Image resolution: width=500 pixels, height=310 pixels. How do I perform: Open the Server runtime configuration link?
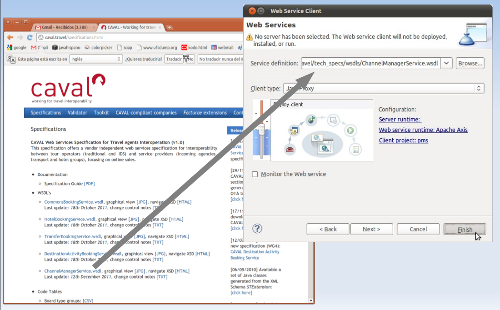tap(400, 119)
